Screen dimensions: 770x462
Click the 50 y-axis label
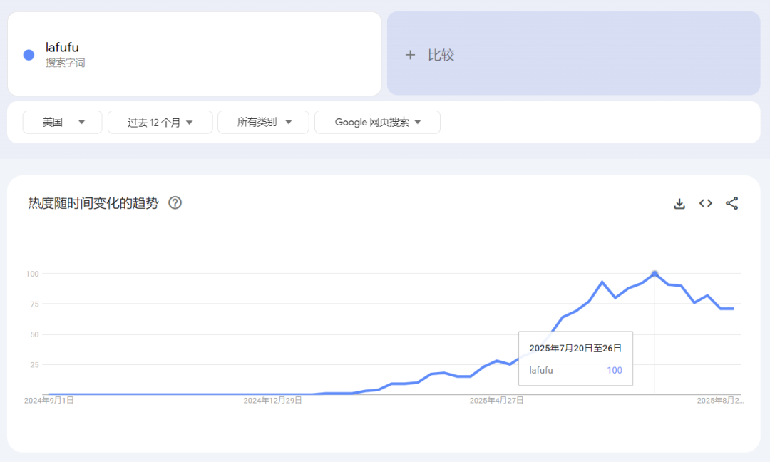click(x=34, y=335)
